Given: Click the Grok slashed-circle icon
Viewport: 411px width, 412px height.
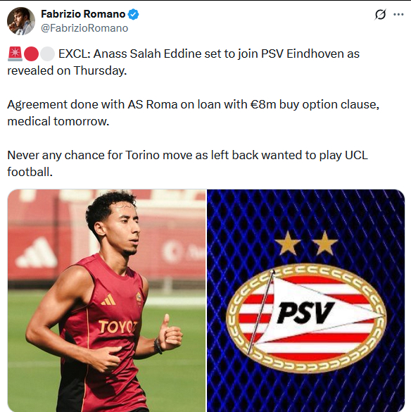Looking at the screenshot, I should pos(380,15).
